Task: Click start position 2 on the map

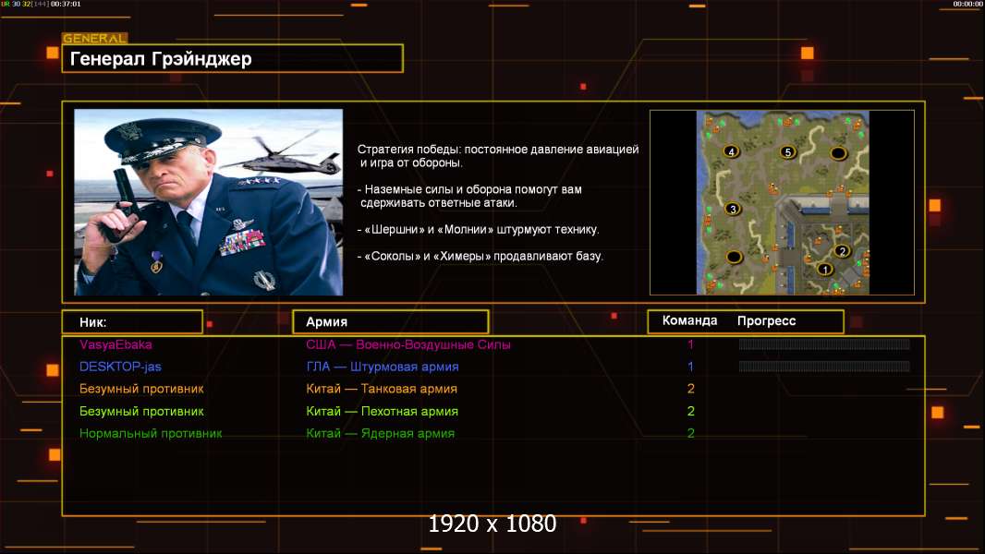Action: [x=842, y=251]
